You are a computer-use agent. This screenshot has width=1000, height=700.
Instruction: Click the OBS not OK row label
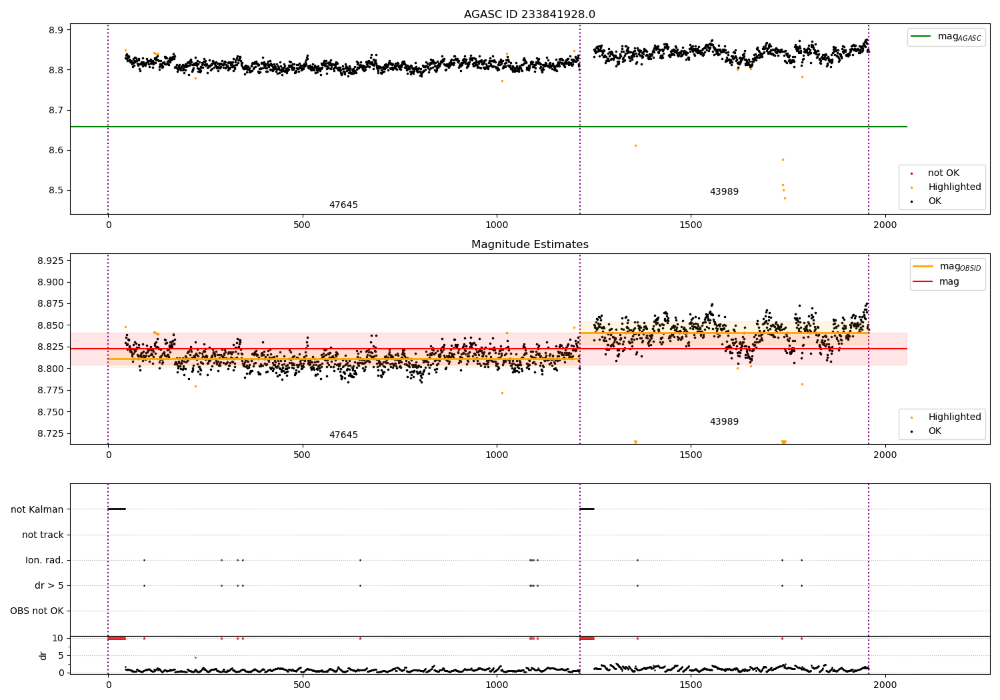click(37, 611)
